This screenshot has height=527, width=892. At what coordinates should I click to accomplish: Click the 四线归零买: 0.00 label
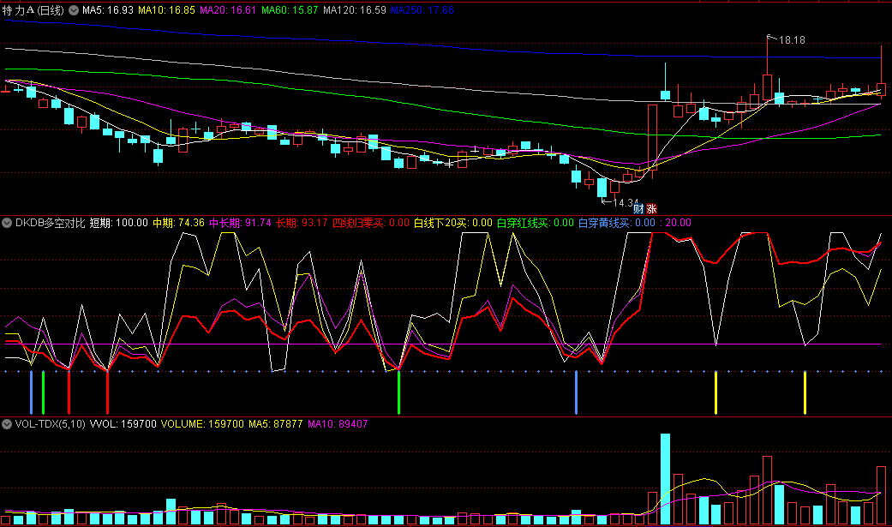point(370,223)
